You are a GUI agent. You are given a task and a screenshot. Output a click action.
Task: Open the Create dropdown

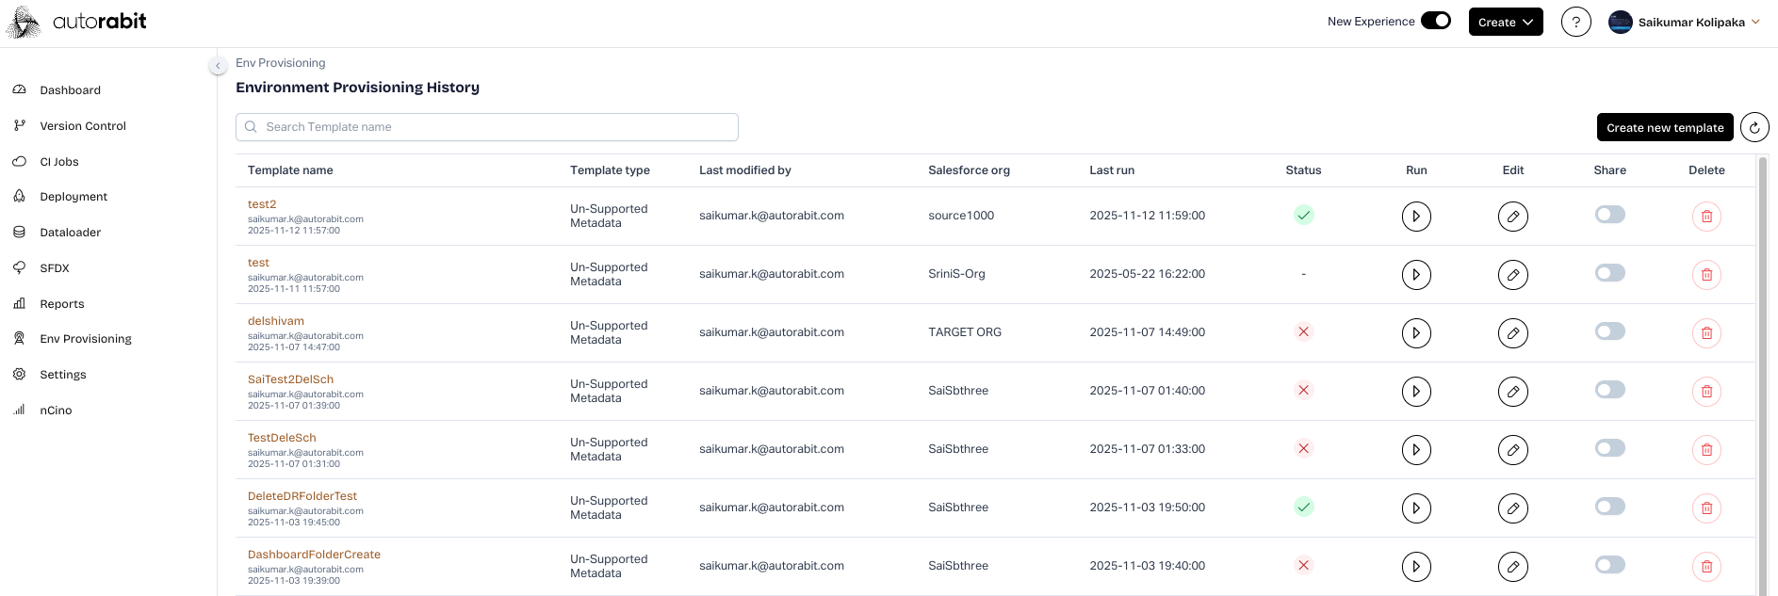pyautogui.click(x=1505, y=22)
